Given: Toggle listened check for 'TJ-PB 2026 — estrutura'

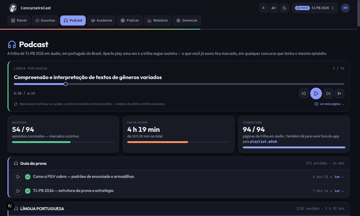Looking at the screenshot, I should [x=28, y=191].
